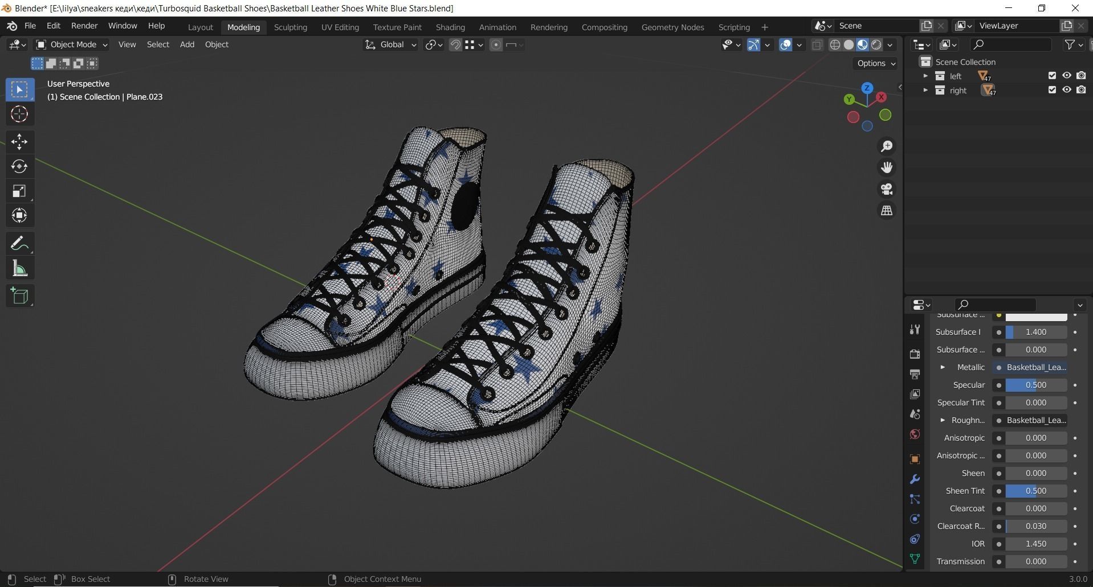Select the Annotate pencil tool
The height and width of the screenshot is (587, 1093).
pyautogui.click(x=19, y=244)
